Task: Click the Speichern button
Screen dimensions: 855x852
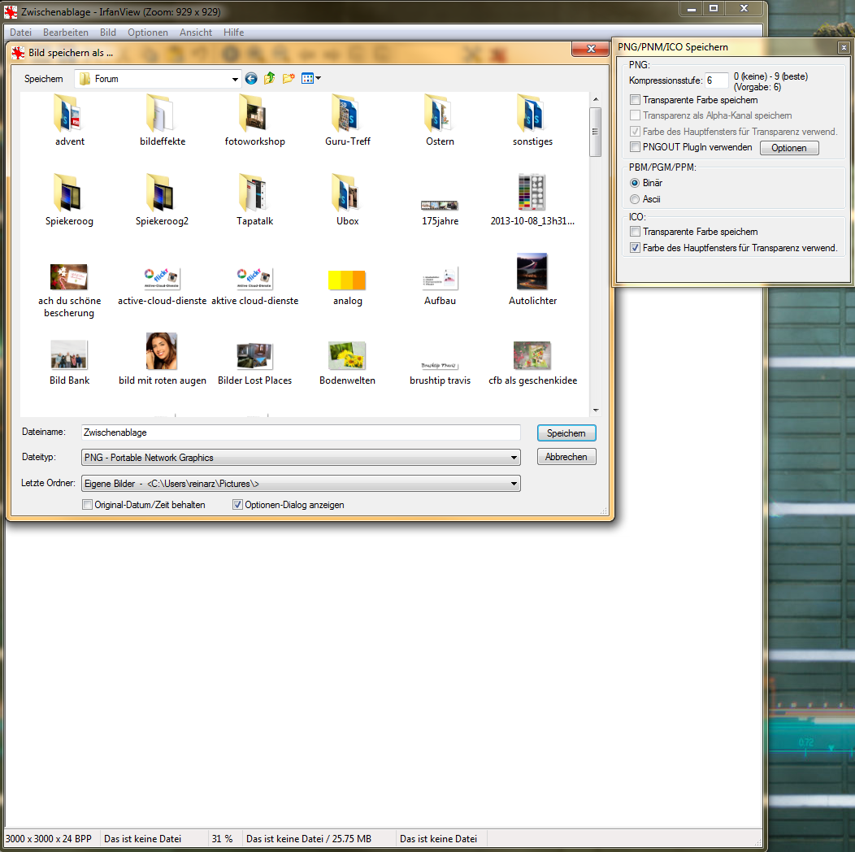Action: [566, 433]
